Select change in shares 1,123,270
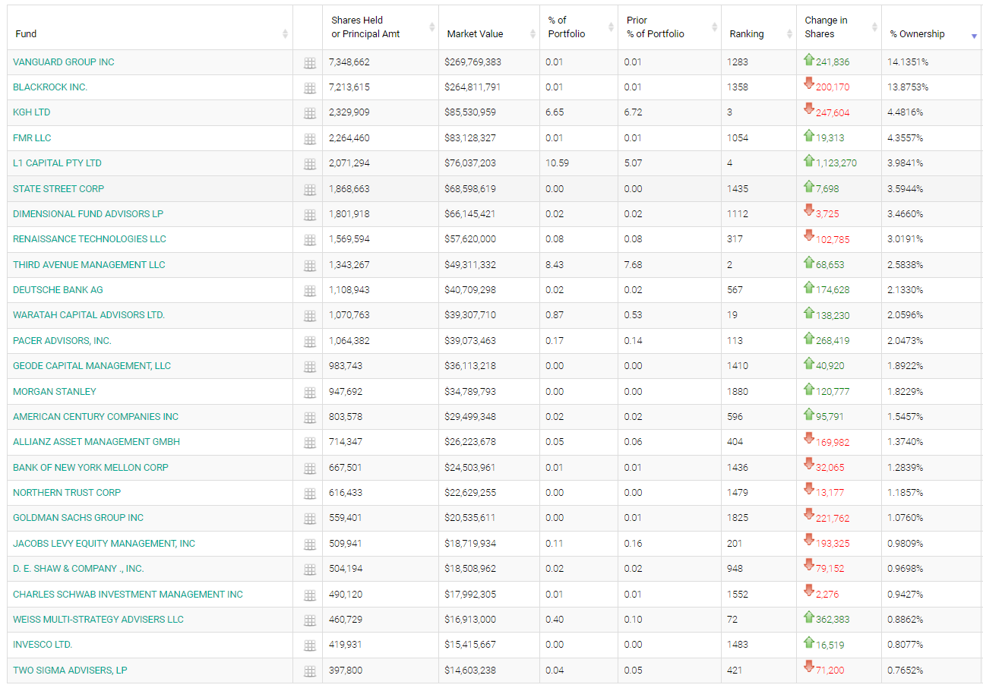 pyautogui.click(x=836, y=163)
